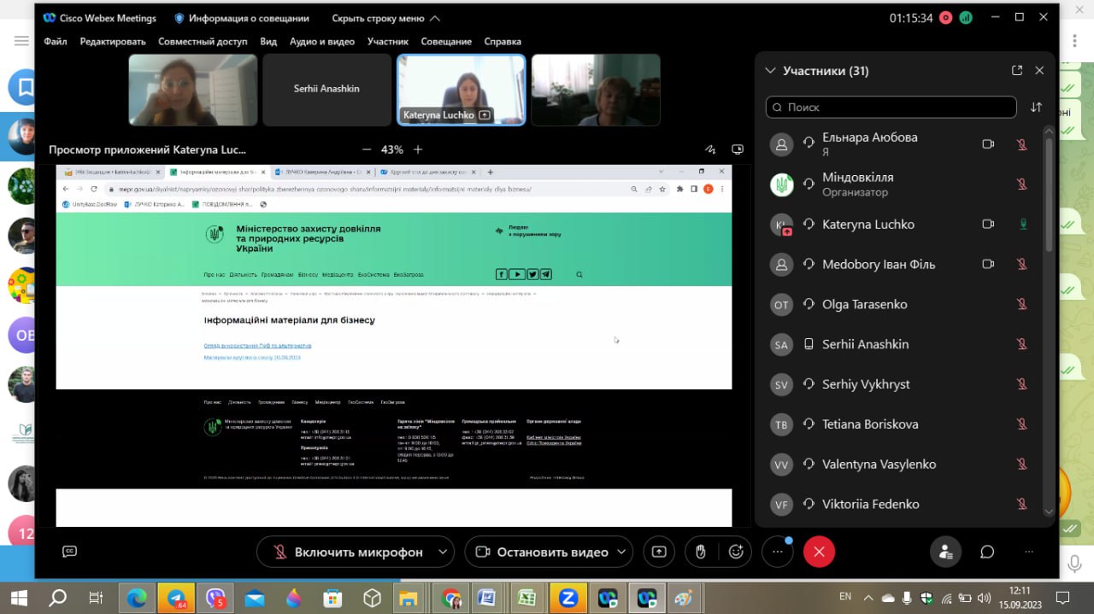1094x614 pixels.
Task: Type in the Поиск participants search field
Action: [x=897, y=107]
